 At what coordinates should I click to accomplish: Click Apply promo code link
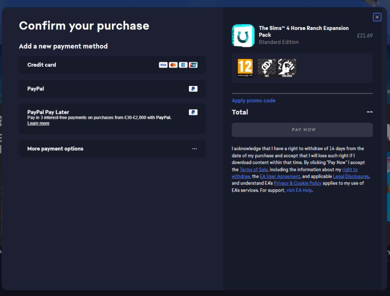click(x=253, y=100)
